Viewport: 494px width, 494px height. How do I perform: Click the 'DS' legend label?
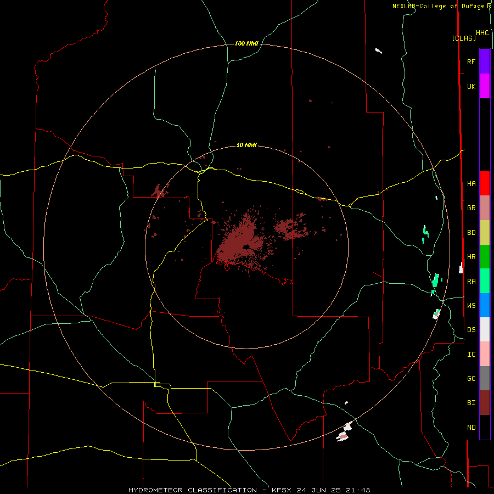pyautogui.click(x=471, y=330)
